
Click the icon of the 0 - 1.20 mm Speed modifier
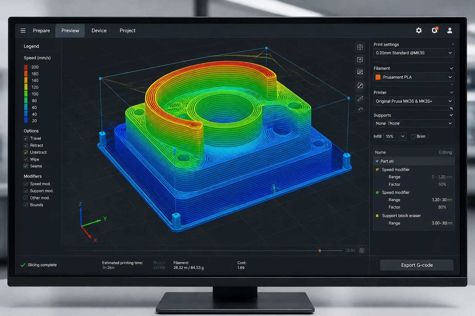(x=377, y=169)
